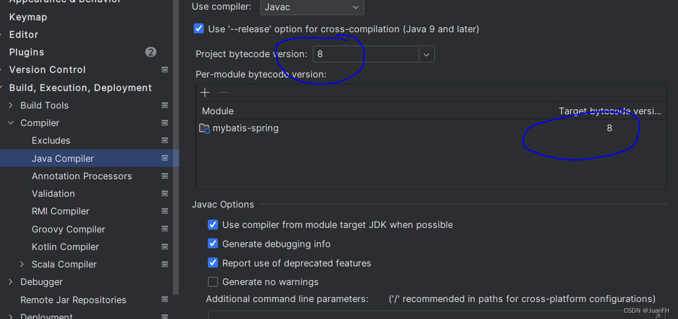The image size is (678, 319).
Task: Click the project-level icon beside Annotation Processors
Action: [x=165, y=176]
